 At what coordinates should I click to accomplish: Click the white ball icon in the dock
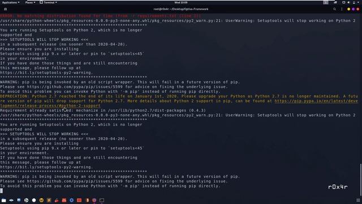pos(27,200)
